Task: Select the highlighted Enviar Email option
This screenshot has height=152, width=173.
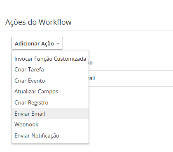Action: [50, 114]
